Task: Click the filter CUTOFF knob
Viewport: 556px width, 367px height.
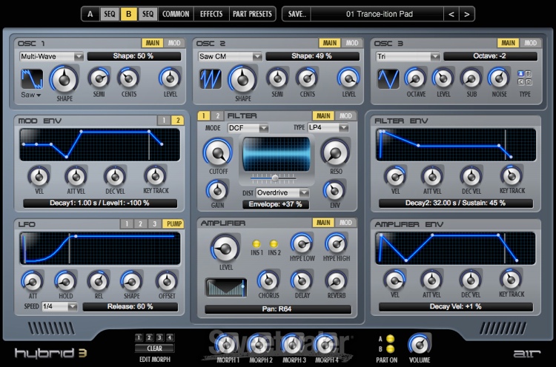Action: [x=218, y=152]
